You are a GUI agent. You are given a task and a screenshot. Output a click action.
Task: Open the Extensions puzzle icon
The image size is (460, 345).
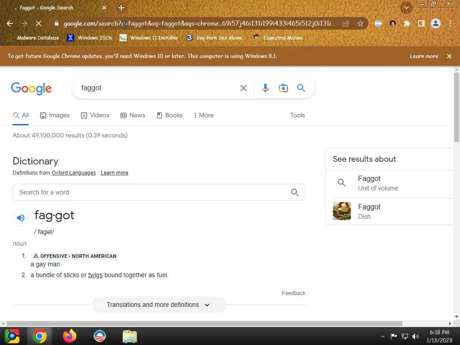(407, 23)
